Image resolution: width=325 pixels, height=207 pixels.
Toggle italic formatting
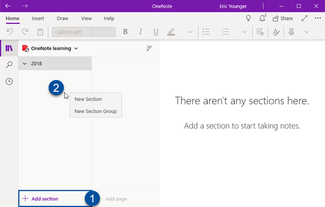(x=140, y=32)
